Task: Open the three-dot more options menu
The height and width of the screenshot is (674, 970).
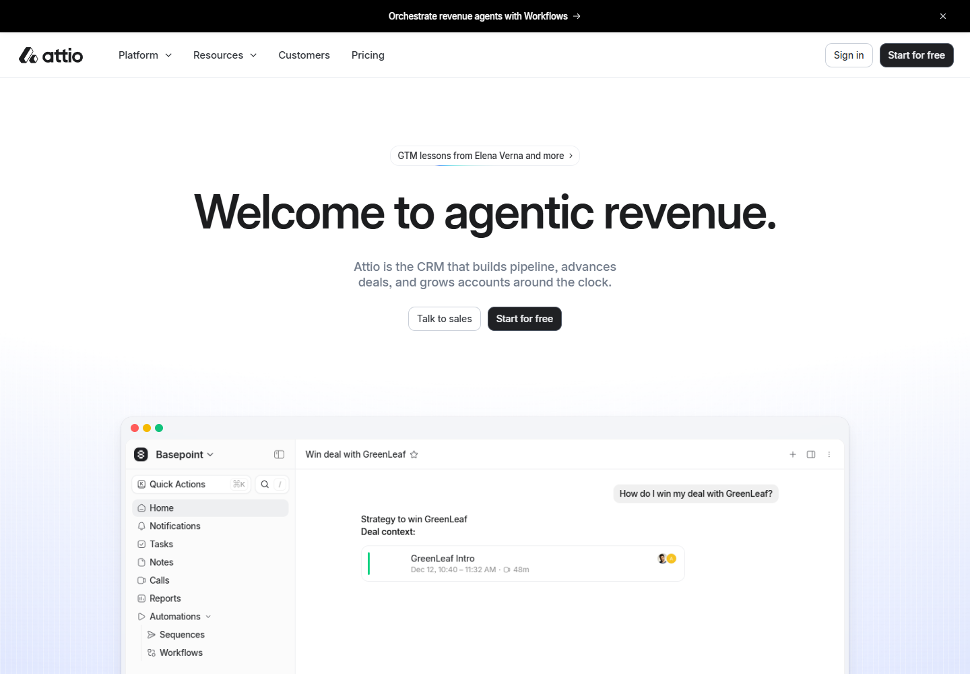Action: [829, 455]
